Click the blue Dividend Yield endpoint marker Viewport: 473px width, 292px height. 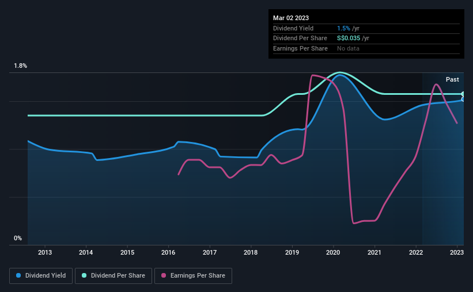click(463, 99)
